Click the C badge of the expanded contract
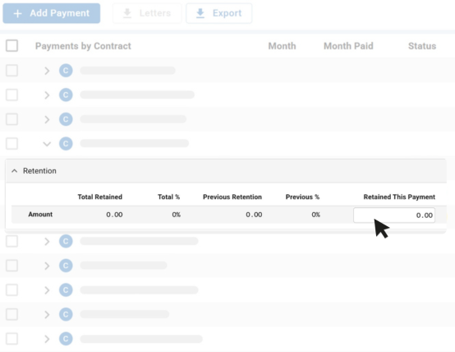455x352 pixels. (x=66, y=144)
